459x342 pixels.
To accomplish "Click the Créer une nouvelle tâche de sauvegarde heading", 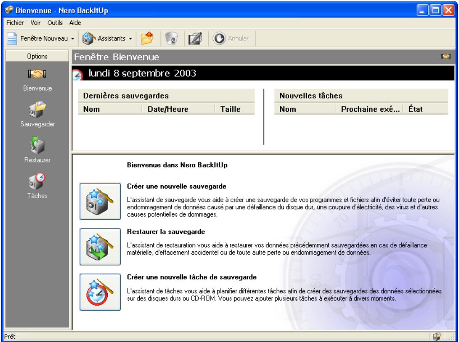I will click(192, 277).
